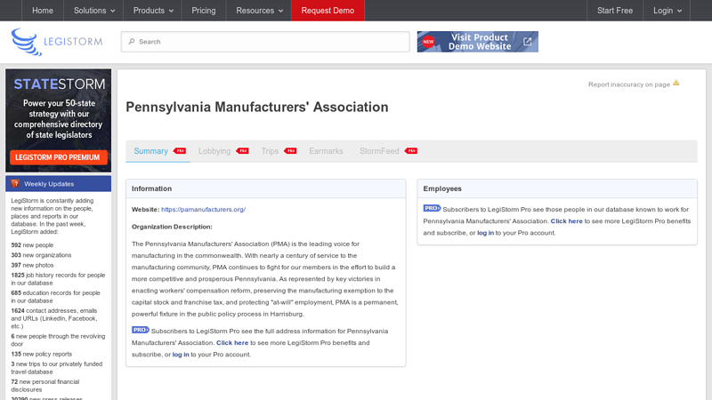This screenshot has height=400, width=712.
Task: Go to Home in the top navigation
Action: tap(43, 11)
